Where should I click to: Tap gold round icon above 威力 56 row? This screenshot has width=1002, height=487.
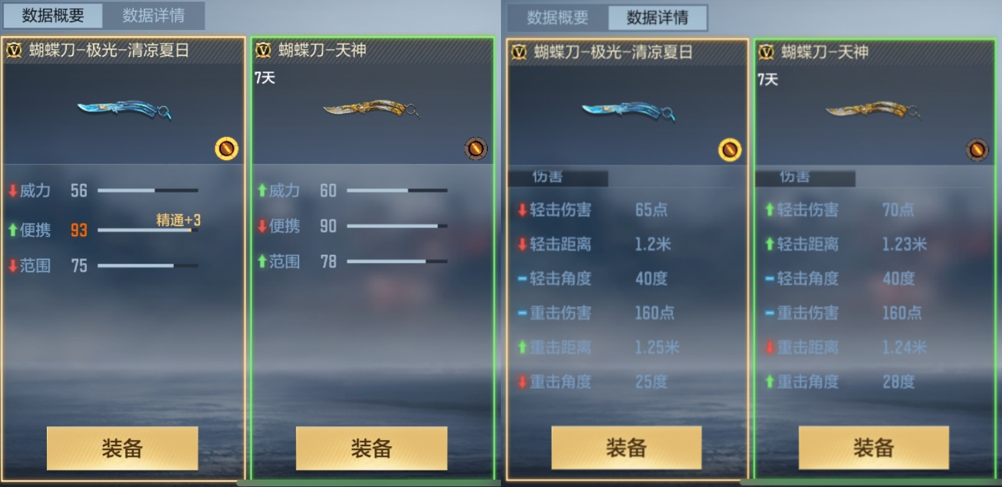[227, 148]
